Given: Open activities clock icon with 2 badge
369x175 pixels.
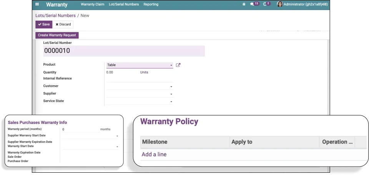Looking at the screenshot, I should pyautogui.click(x=267, y=4).
